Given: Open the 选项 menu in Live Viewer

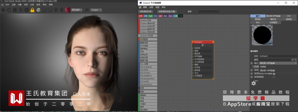Looking at the screenshot, I should (38, 5).
